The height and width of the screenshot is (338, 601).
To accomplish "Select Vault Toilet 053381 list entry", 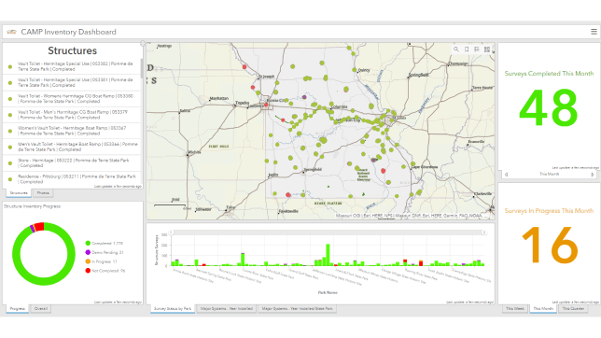I will coord(72,82).
